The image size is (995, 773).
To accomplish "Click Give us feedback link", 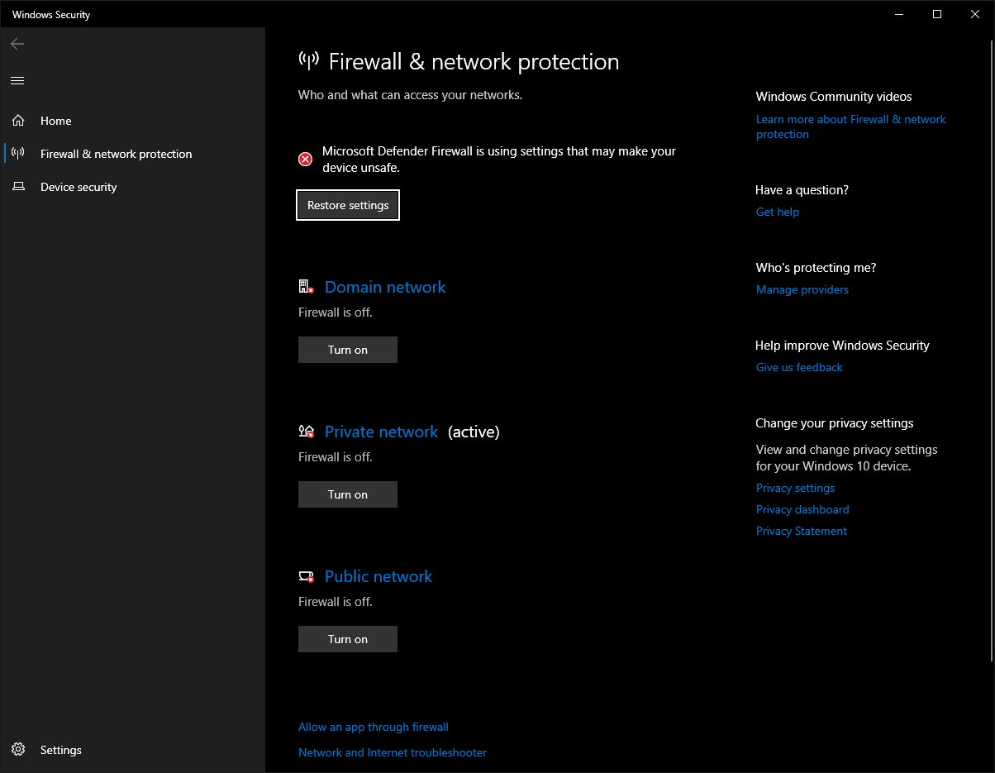I will (x=799, y=367).
